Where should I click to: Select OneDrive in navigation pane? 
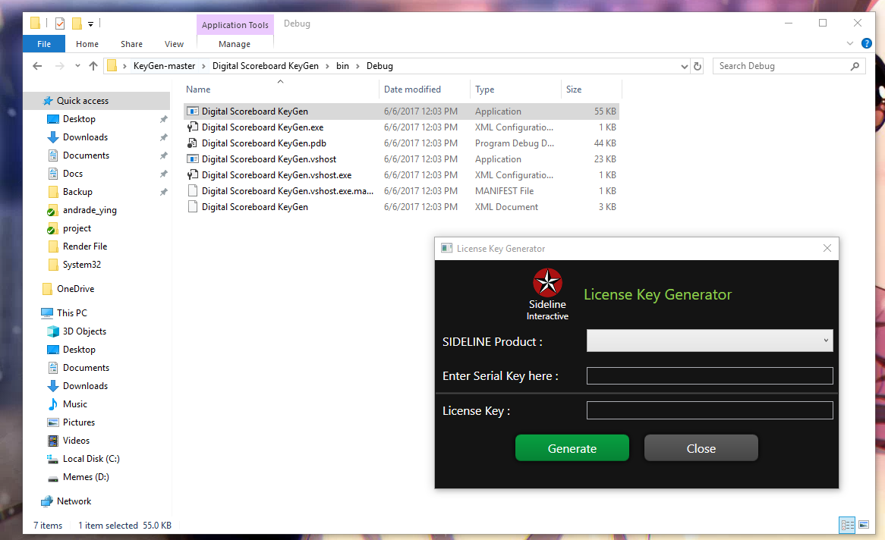point(76,289)
